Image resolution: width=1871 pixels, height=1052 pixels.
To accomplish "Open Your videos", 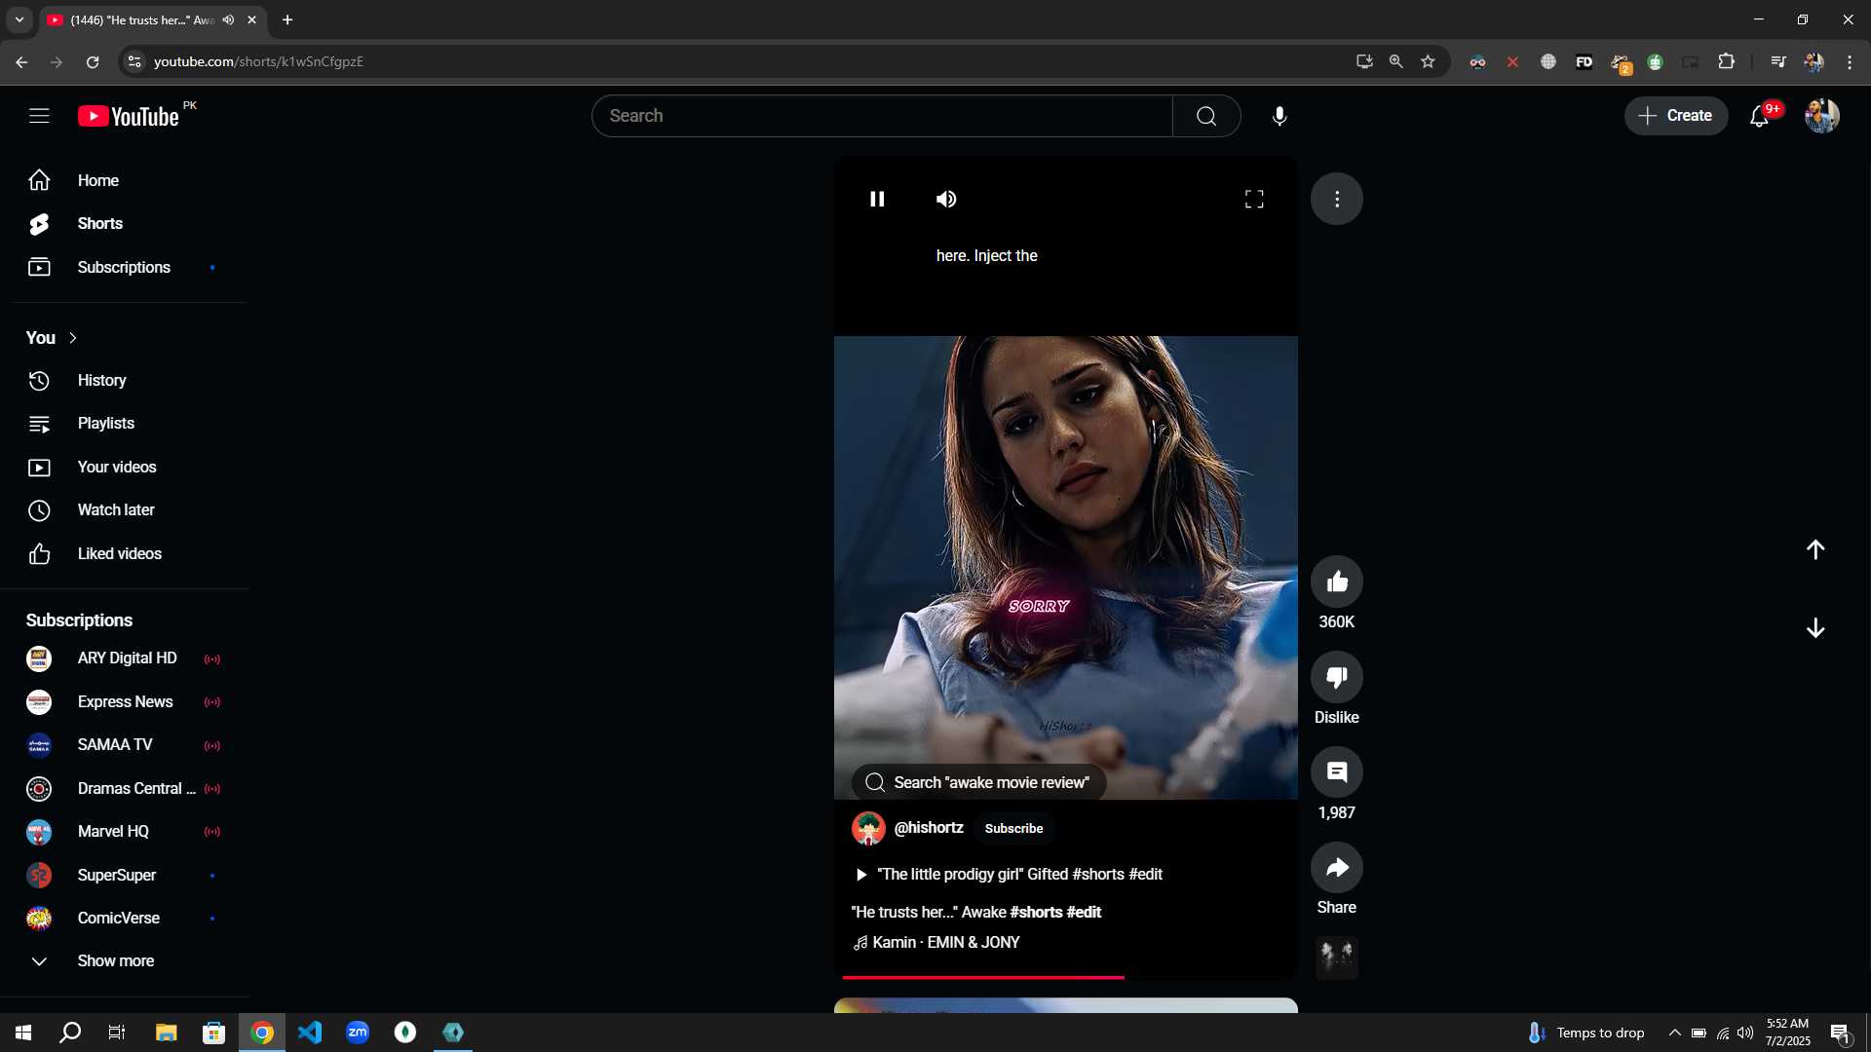I will coord(125,468).
